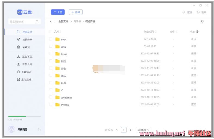This screenshot has width=214, height=139.
Task: Open 设置 settings
Action: [x=201, y=12]
